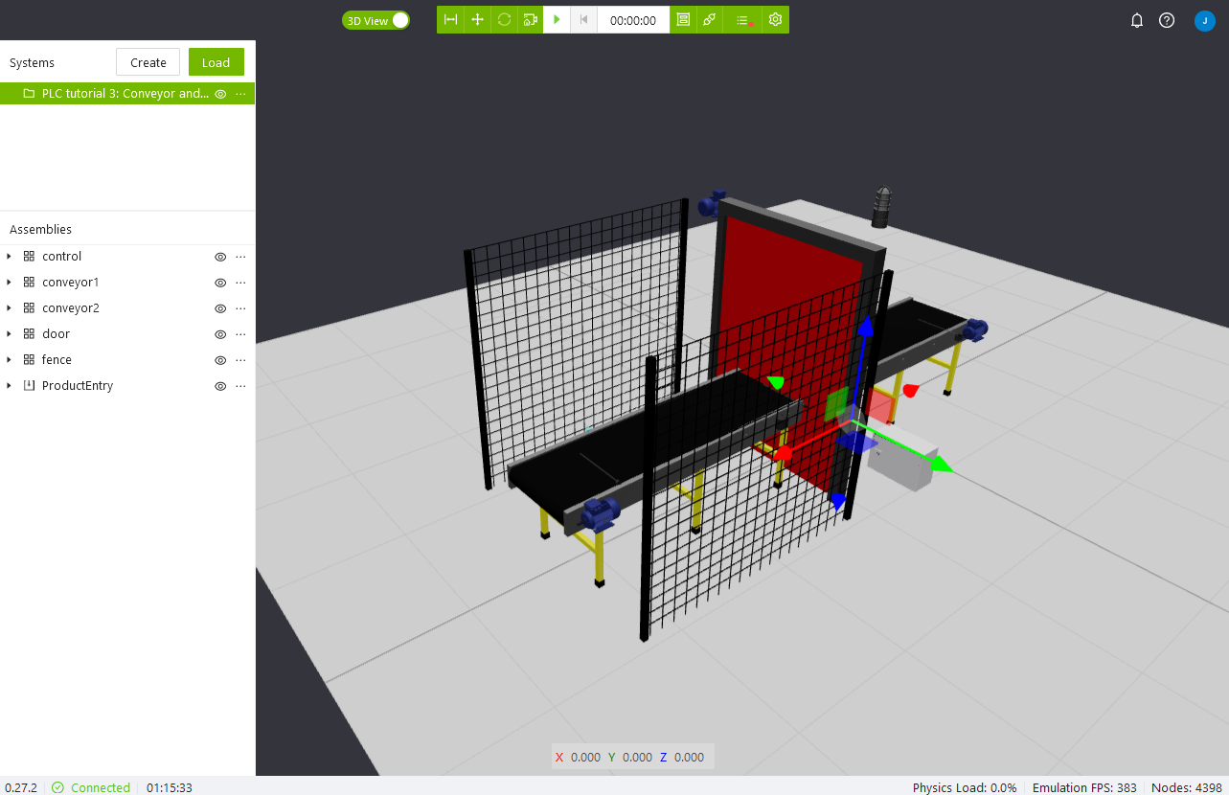Select the move/translate tool

477,20
